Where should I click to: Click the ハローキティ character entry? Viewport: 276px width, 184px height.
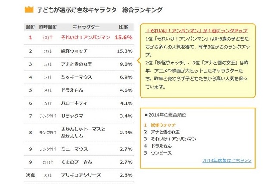coord(74,103)
